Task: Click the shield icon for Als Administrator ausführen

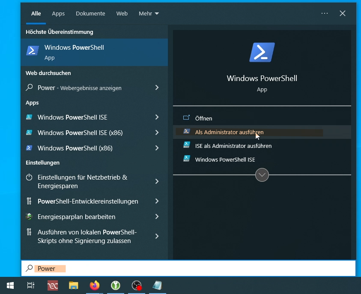Action: 186,131
